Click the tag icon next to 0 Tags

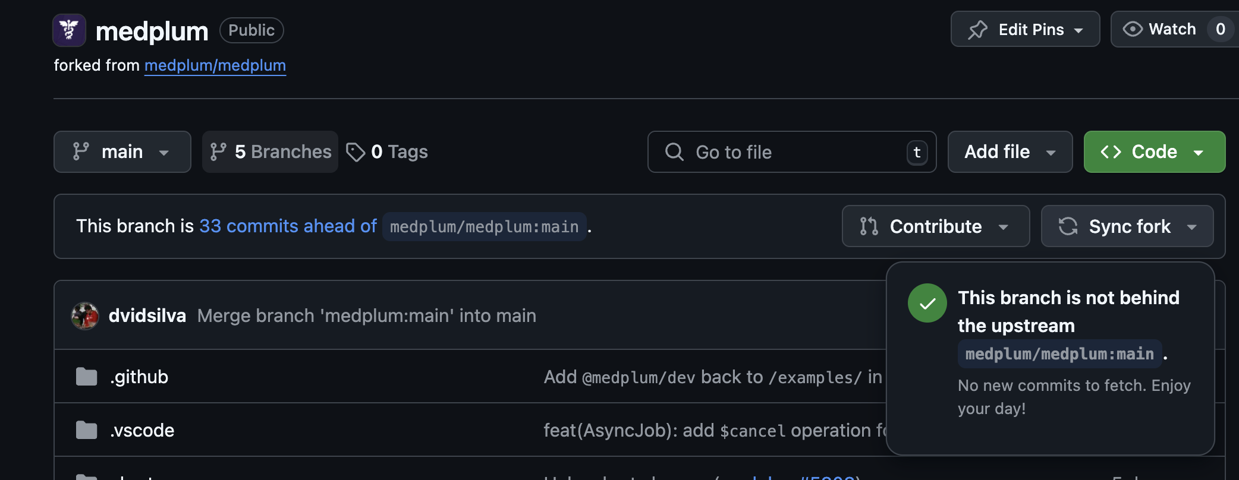click(x=356, y=152)
